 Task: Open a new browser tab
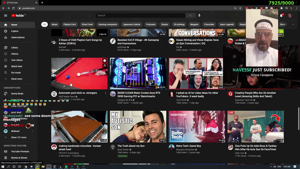42,3
